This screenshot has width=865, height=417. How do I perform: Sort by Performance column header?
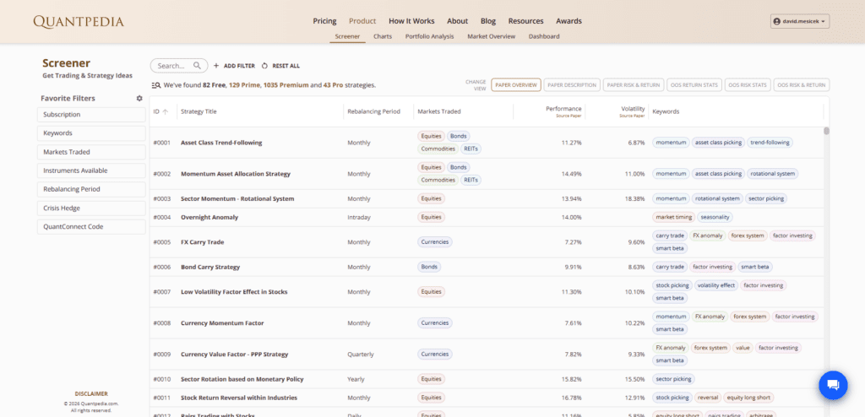563,111
